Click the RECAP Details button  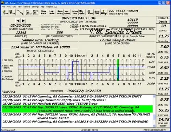click(x=163, y=22)
